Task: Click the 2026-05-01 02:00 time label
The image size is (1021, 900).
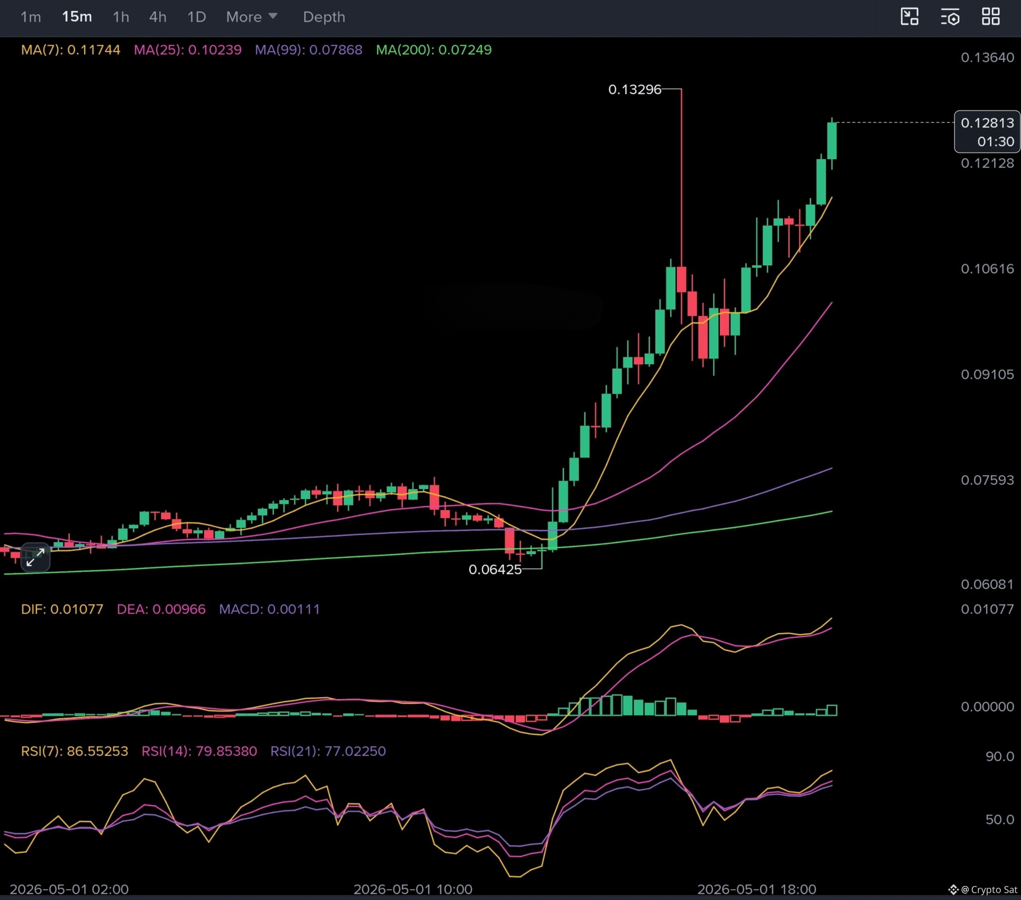Action: tap(69, 890)
